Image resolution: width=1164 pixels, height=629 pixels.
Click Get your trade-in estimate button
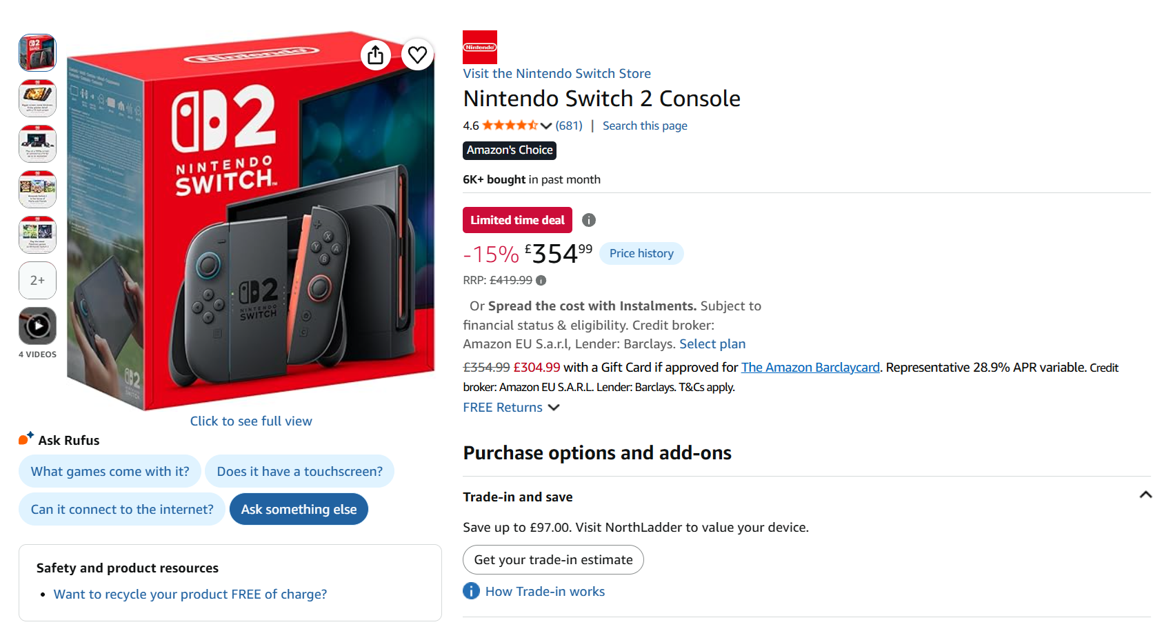pos(553,560)
